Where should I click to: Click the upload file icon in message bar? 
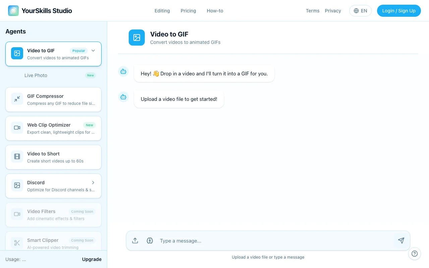click(x=135, y=241)
